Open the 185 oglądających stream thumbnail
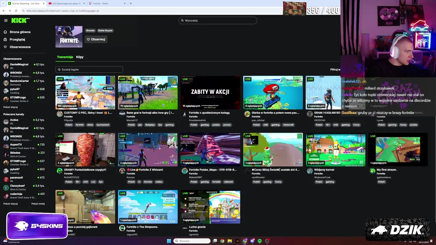Image resolution: width=436 pixels, height=245 pixels. tap(85, 93)
